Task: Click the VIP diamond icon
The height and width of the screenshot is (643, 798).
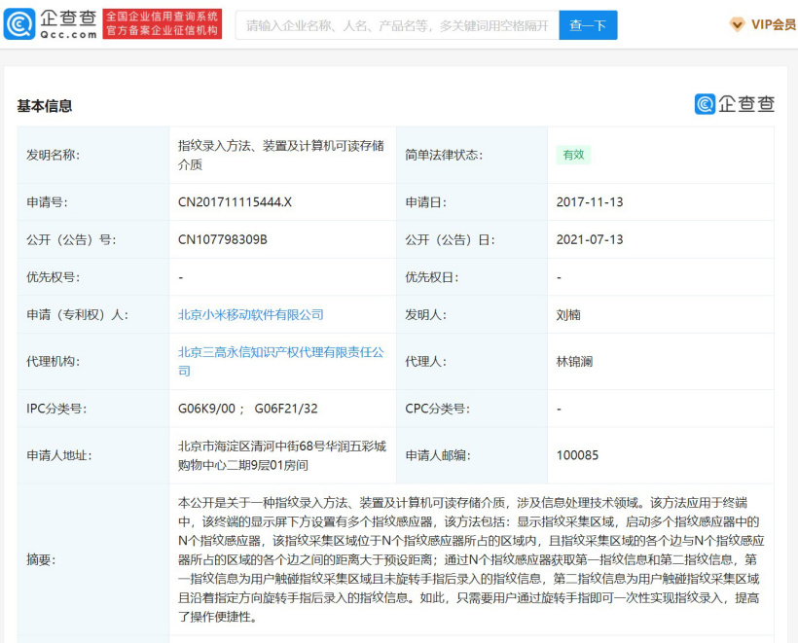Action: tap(738, 25)
